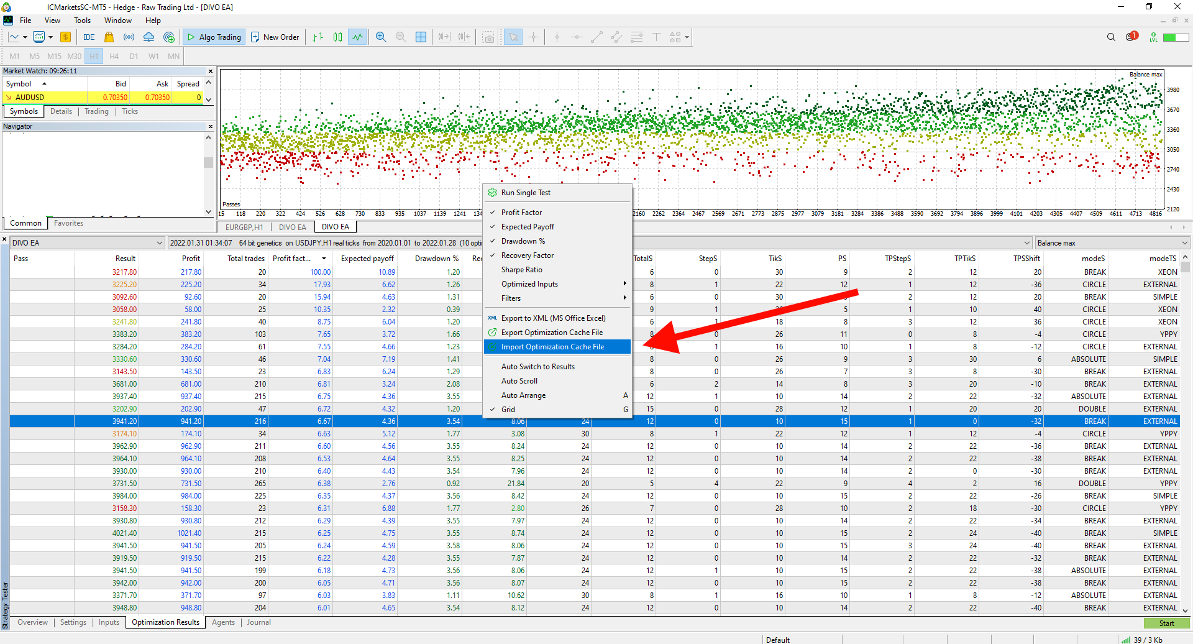
Task: Uncheck Profit Factor column option
Action: click(521, 213)
